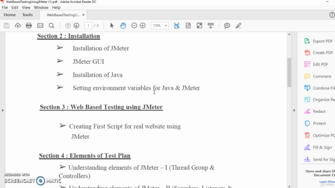Select the arrow selection tool

[111, 26]
